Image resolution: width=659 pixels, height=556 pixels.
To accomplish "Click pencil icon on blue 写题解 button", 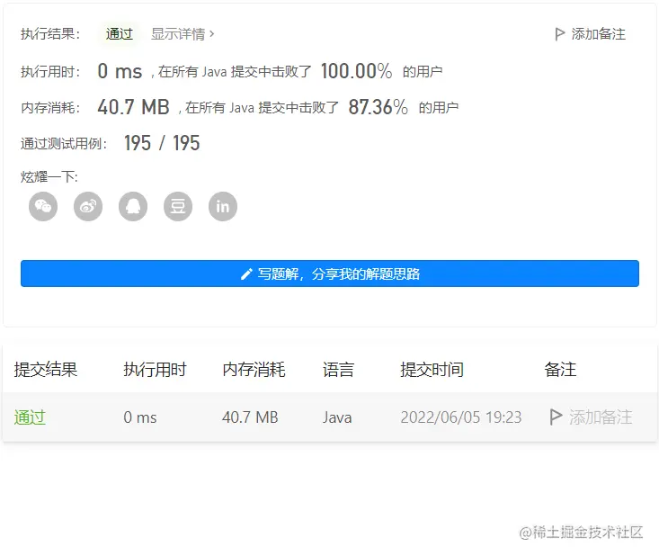I will (246, 274).
